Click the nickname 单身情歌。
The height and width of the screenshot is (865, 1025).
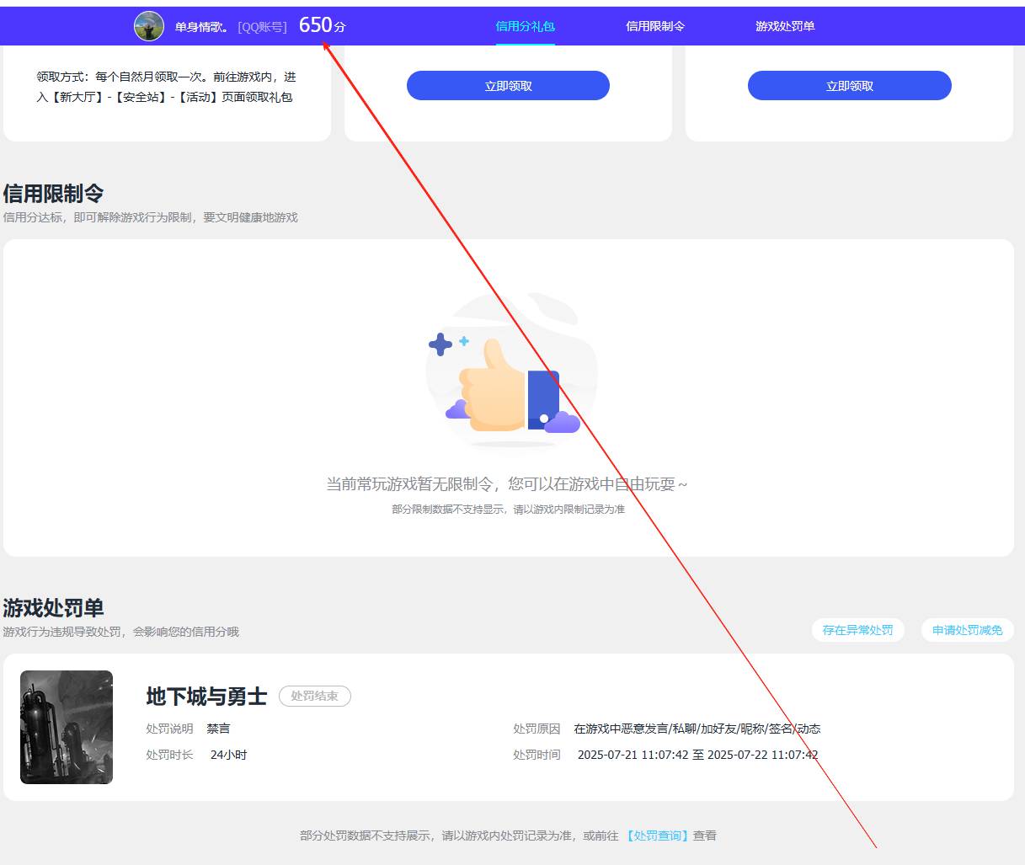click(x=200, y=25)
